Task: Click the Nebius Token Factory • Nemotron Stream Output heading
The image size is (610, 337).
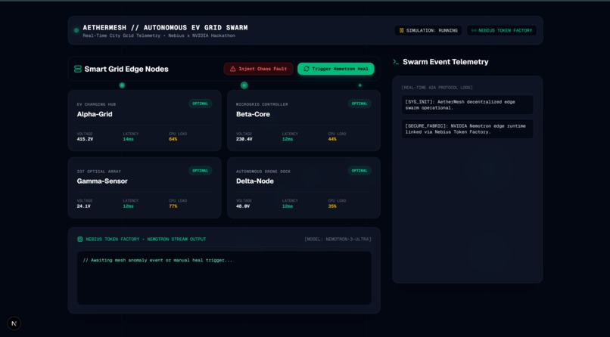Action: click(146, 240)
